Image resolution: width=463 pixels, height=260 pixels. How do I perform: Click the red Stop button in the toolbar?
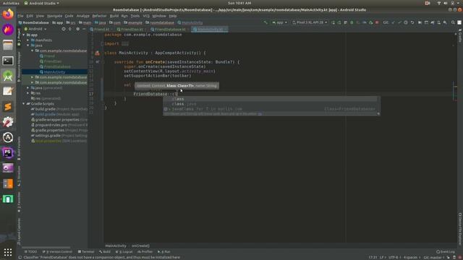pos(377,22)
